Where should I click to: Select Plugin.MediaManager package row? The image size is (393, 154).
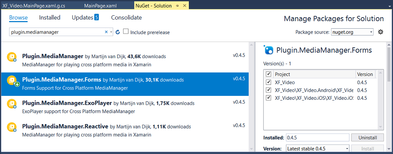coord(125,60)
